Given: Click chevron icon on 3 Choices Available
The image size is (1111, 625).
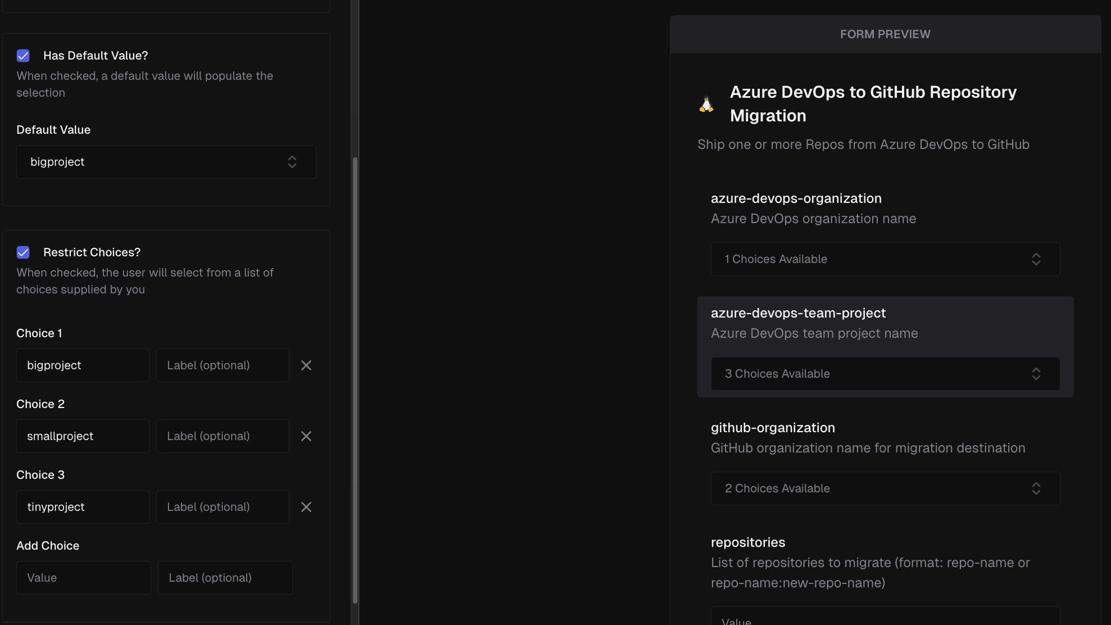Looking at the screenshot, I should click(x=1036, y=374).
